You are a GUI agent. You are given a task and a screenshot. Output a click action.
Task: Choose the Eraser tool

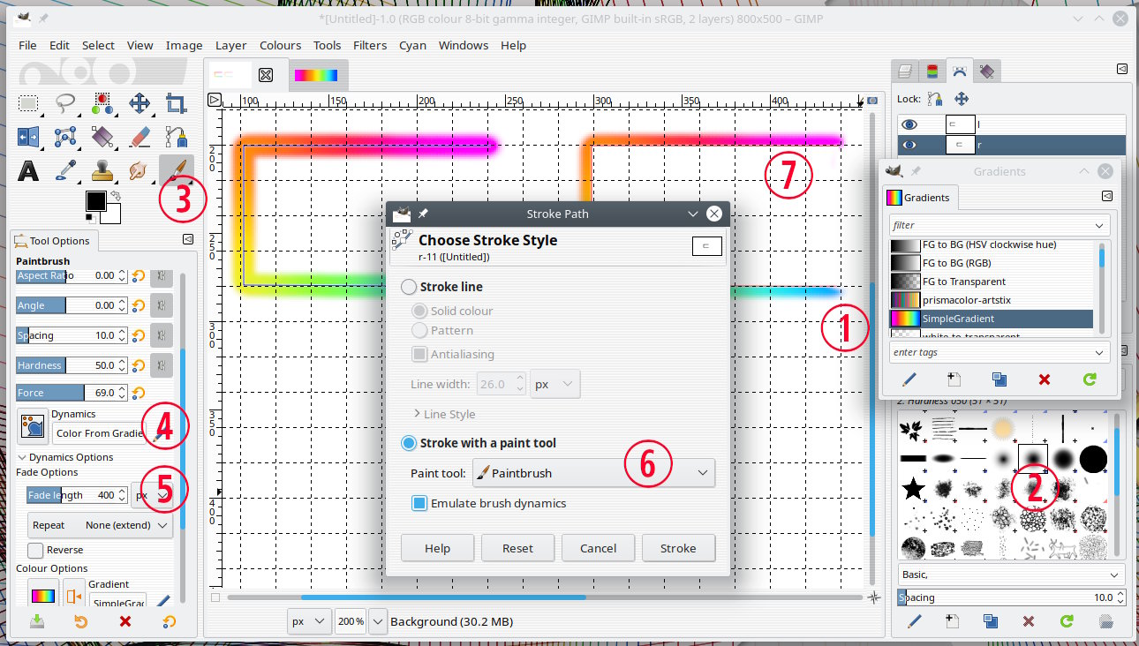click(140, 137)
